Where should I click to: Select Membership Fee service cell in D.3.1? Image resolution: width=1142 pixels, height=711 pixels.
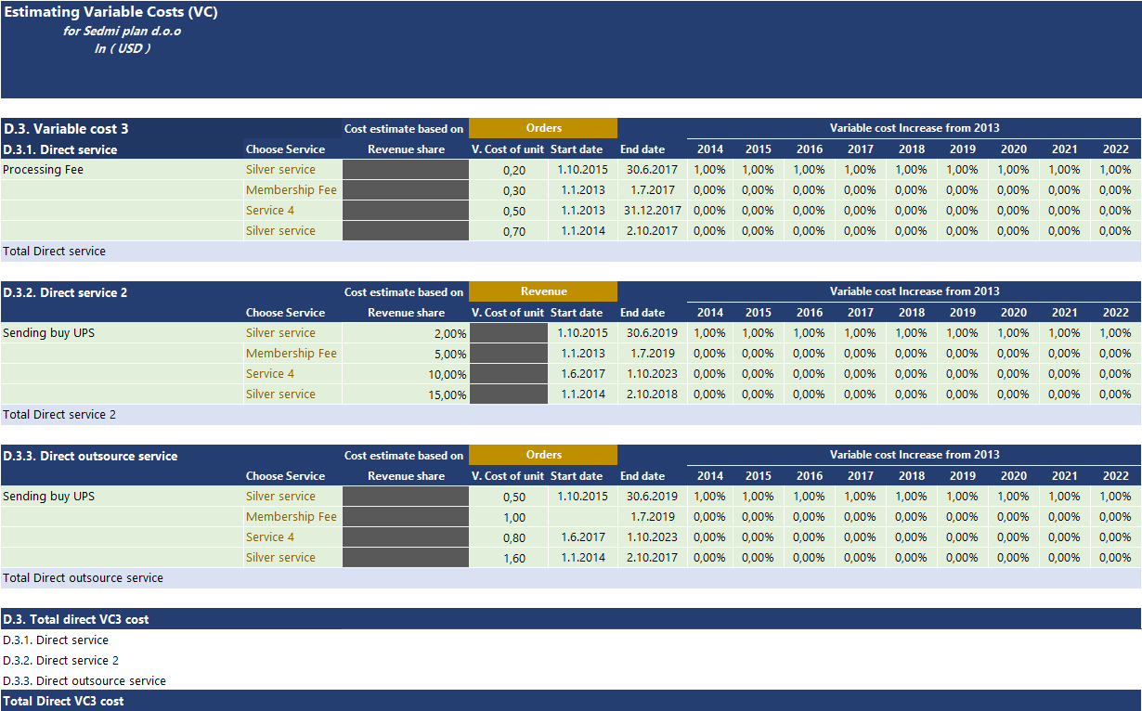point(292,190)
